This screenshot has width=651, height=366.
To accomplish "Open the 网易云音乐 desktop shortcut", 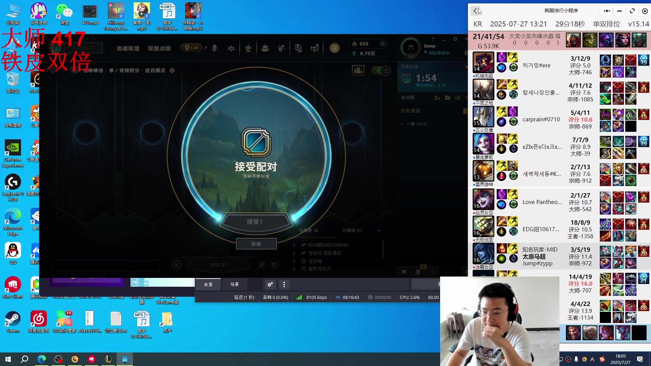I will click(x=39, y=322).
